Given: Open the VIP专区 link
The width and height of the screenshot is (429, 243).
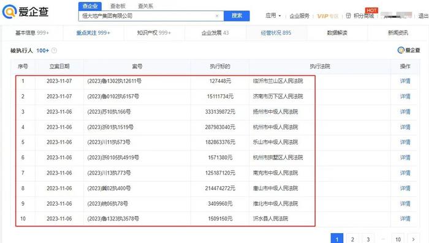Looking at the screenshot, I should pyautogui.click(x=327, y=16).
